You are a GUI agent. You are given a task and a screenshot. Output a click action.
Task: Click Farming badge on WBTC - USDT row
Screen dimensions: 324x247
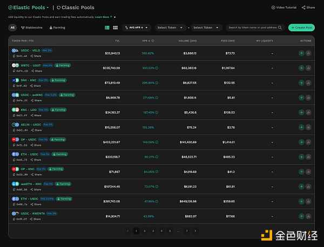click(x=63, y=66)
